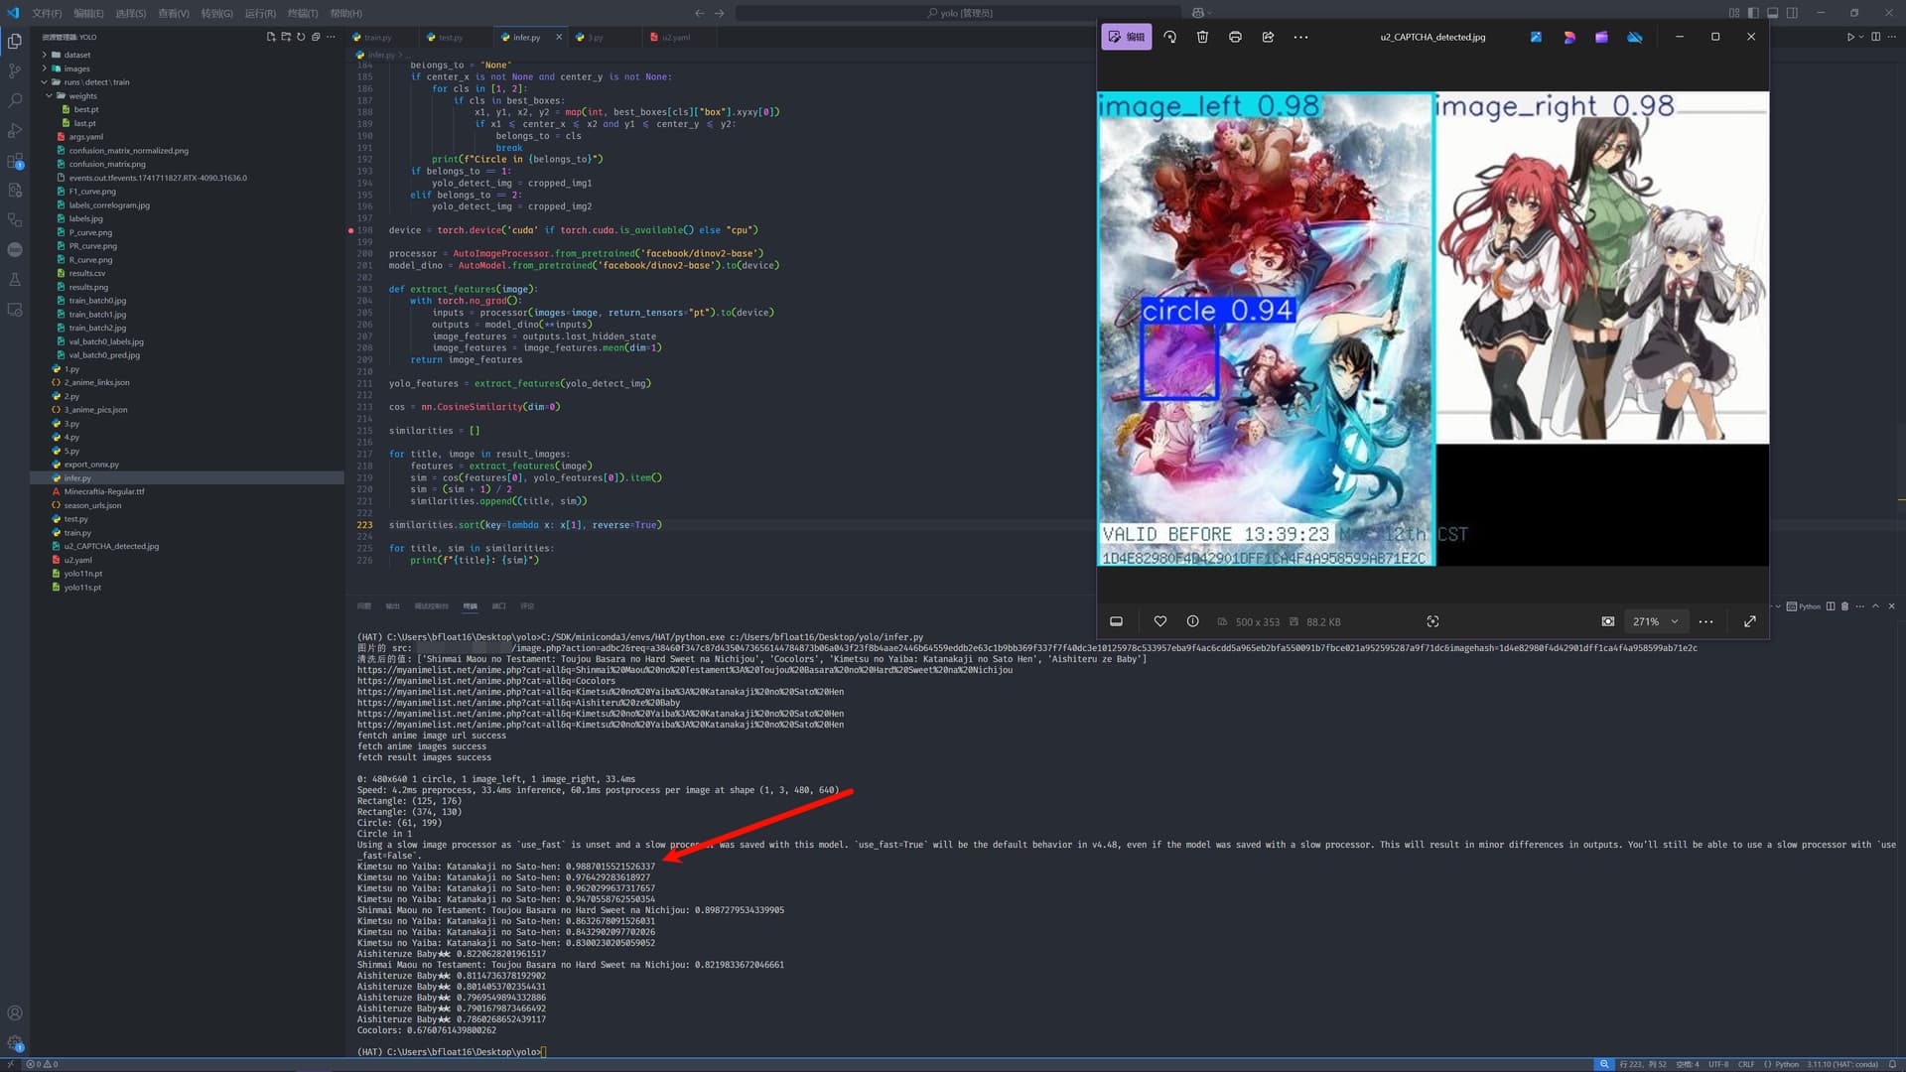Viewport: 1906px width, 1072px height.
Task: Print the image from Photos toolbar
Action: (1235, 37)
